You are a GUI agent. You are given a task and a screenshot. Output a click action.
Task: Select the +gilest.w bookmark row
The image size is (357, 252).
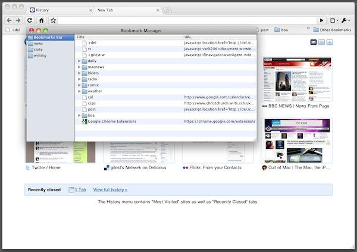pos(166,55)
